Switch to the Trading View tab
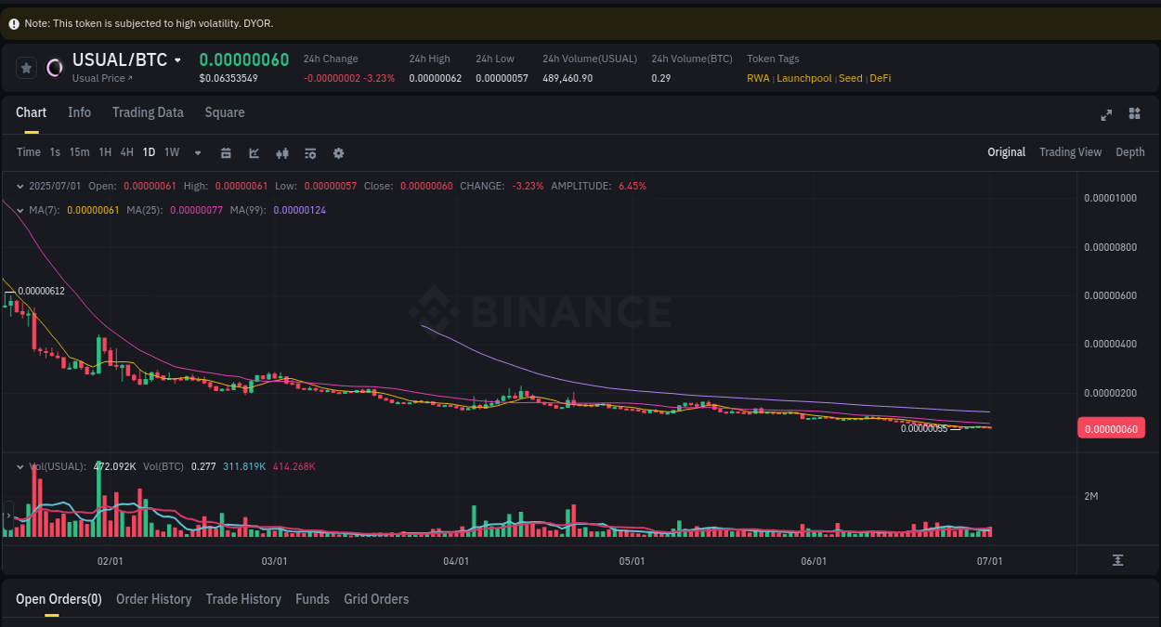The width and height of the screenshot is (1161, 627). pos(1070,152)
